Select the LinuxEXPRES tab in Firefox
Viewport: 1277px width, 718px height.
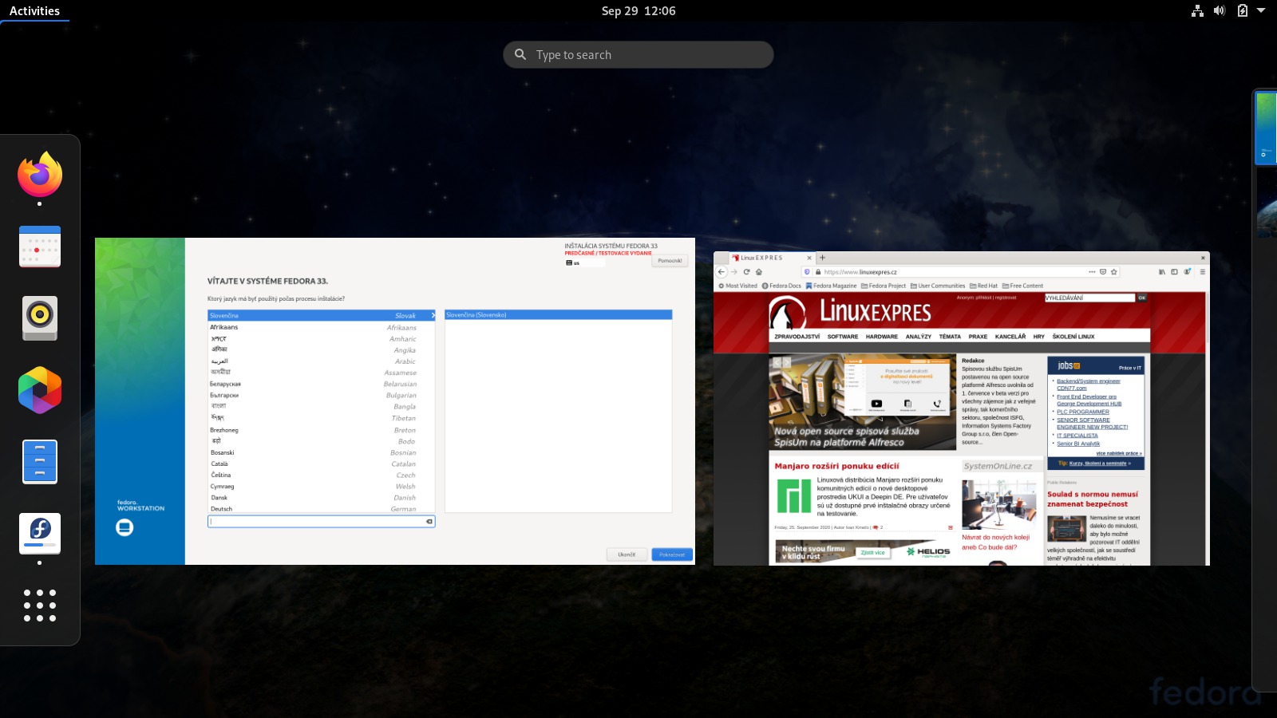[772, 258]
